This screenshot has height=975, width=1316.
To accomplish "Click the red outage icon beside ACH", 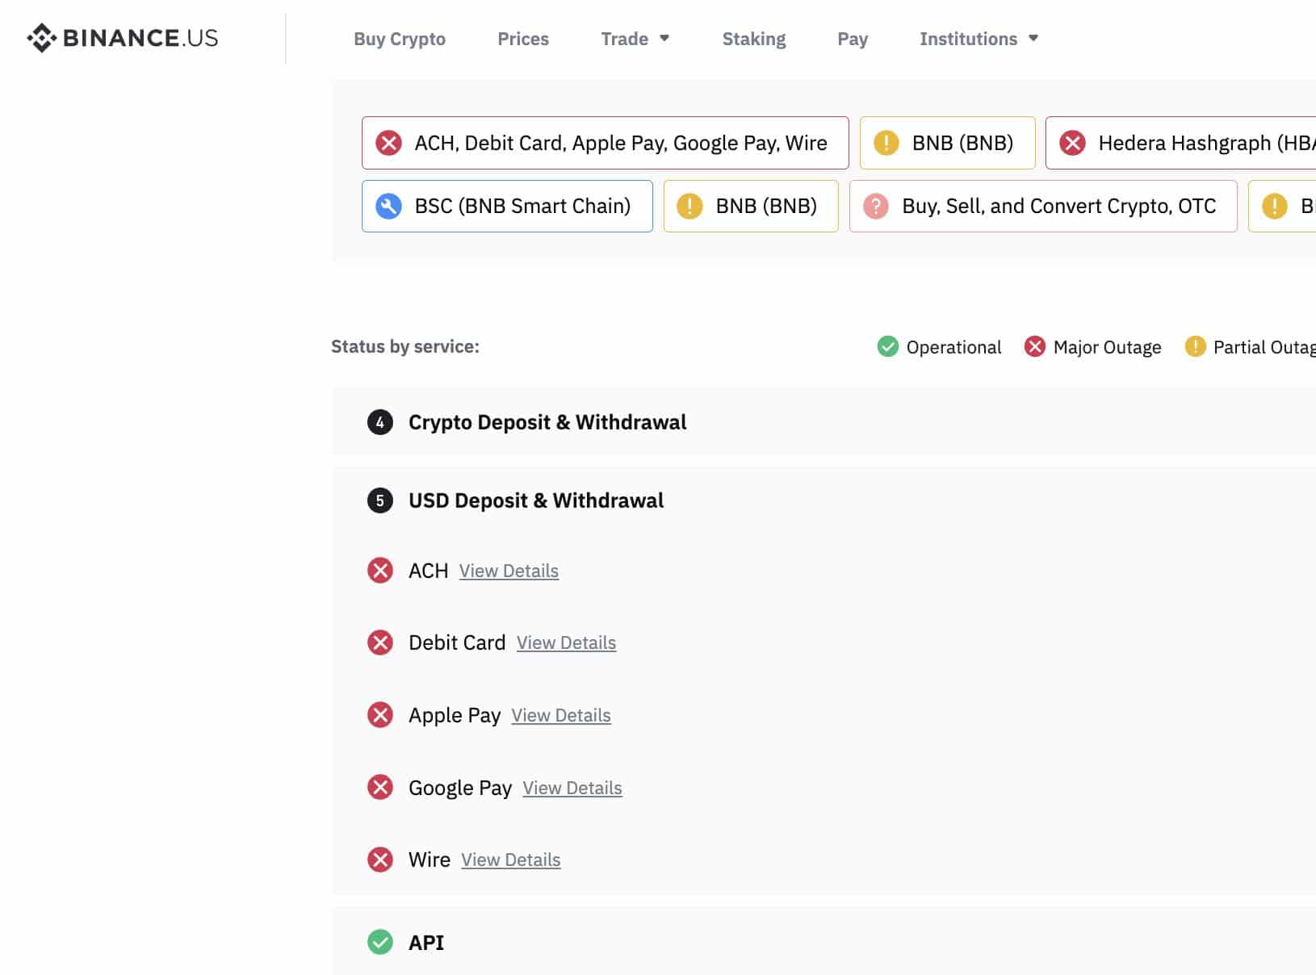I will click(380, 571).
